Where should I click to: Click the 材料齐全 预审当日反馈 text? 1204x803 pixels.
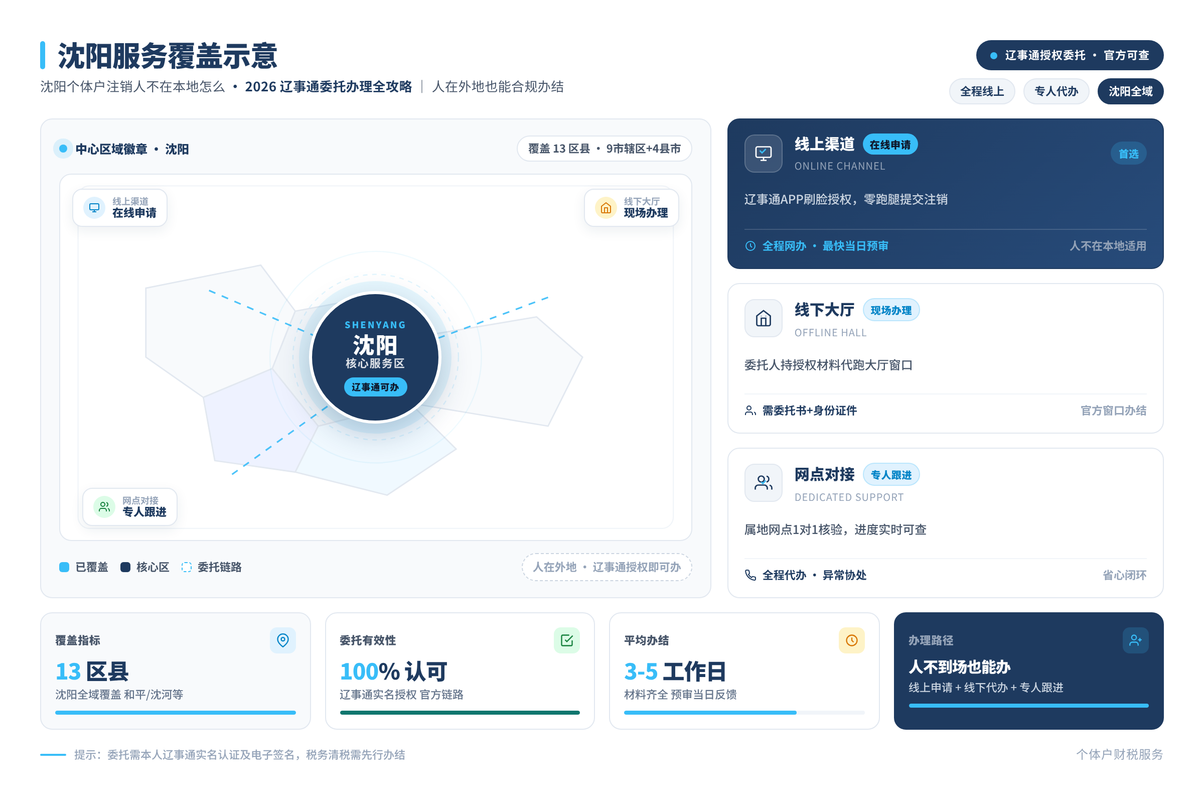[x=680, y=695]
